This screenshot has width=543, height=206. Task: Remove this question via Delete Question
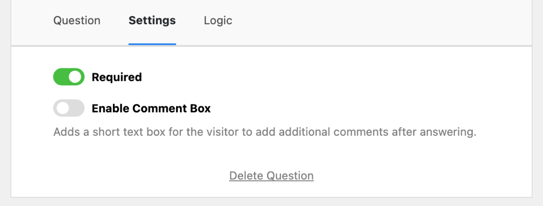point(271,175)
